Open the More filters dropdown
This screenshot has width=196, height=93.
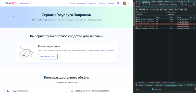point(191,7)
